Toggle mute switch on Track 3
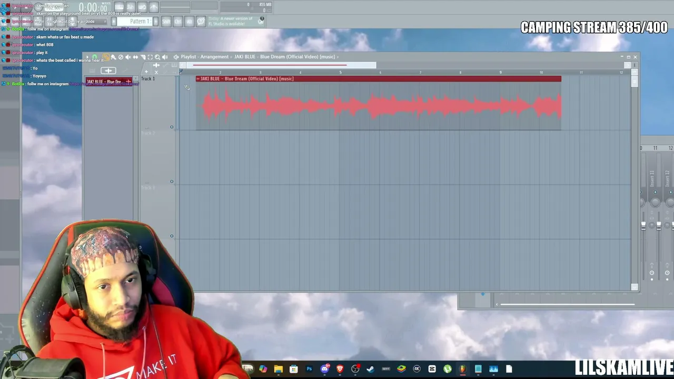This screenshot has height=379, width=674. (172, 236)
